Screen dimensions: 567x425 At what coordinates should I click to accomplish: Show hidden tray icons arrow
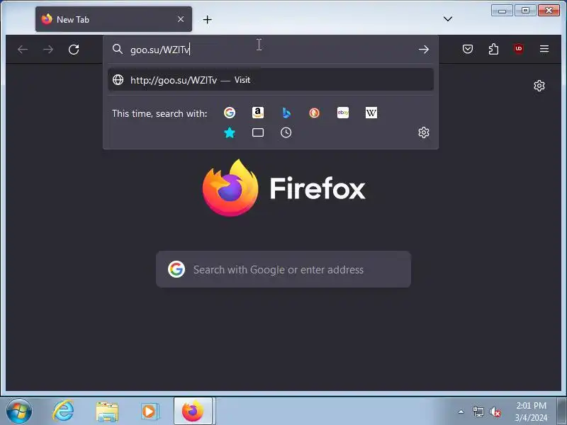pyautogui.click(x=461, y=412)
